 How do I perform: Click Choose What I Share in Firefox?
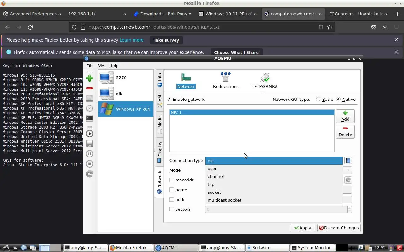click(236, 52)
